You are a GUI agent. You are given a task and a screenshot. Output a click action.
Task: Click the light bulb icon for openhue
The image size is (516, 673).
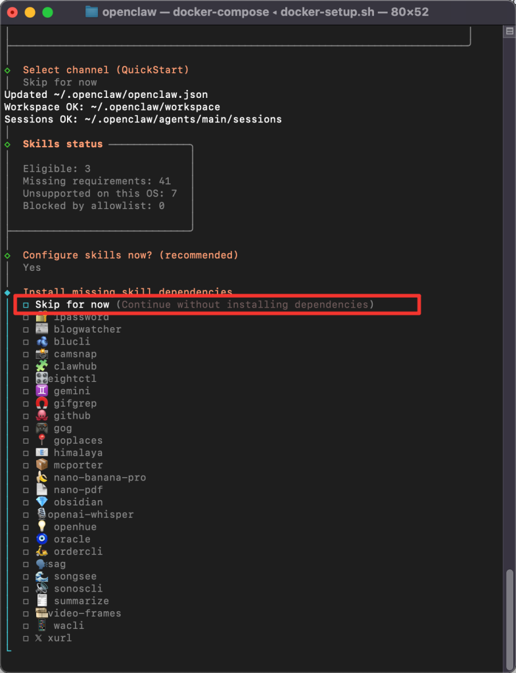coord(42,526)
